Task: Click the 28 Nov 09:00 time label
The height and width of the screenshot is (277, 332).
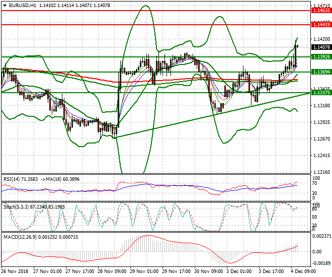Action: click(112, 271)
